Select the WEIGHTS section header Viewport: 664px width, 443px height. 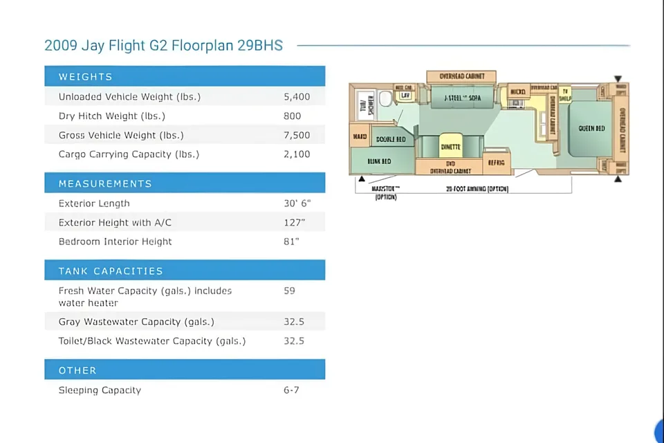pyautogui.click(x=185, y=76)
